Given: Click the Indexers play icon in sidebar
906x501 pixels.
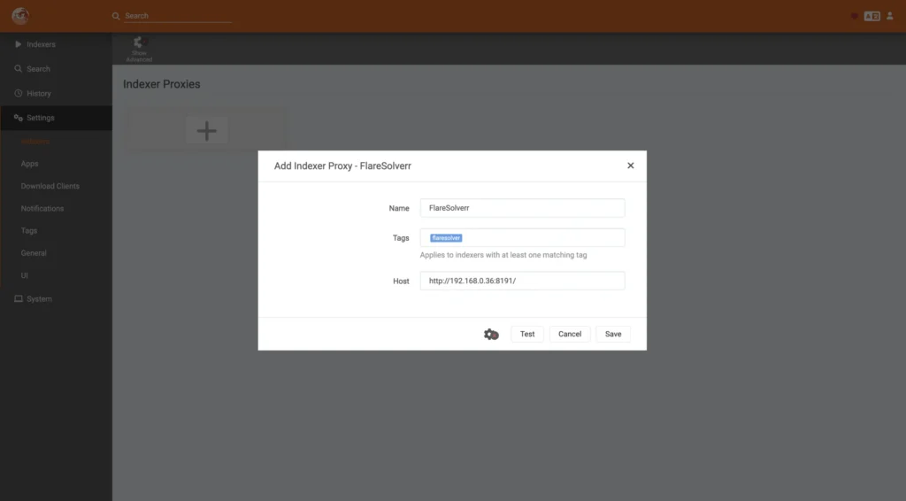Looking at the screenshot, I should click(x=18, y=44).
